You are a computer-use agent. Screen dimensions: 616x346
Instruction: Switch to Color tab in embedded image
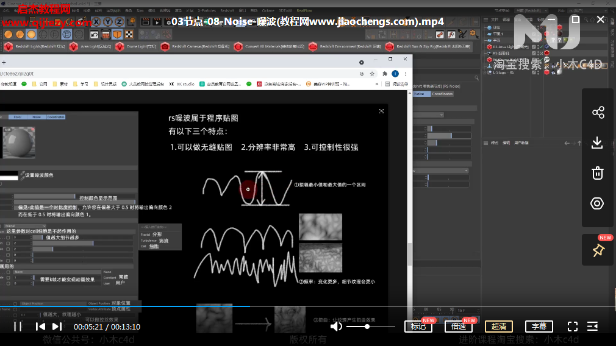pyautogui.click(x=18, y=117)
